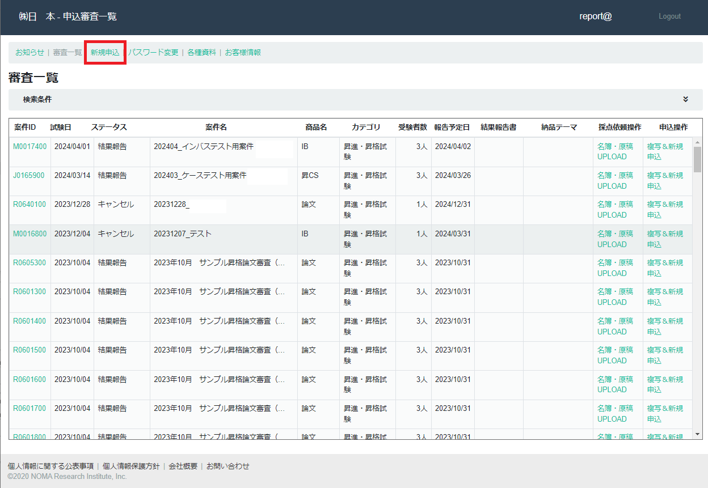Open 各種資料 from the navigation
Viewport: 708px width, 488px height.
(x=201, y=52)
